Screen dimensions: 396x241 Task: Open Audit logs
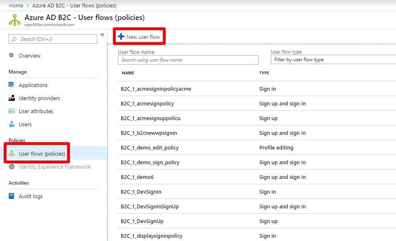[31, 196]
